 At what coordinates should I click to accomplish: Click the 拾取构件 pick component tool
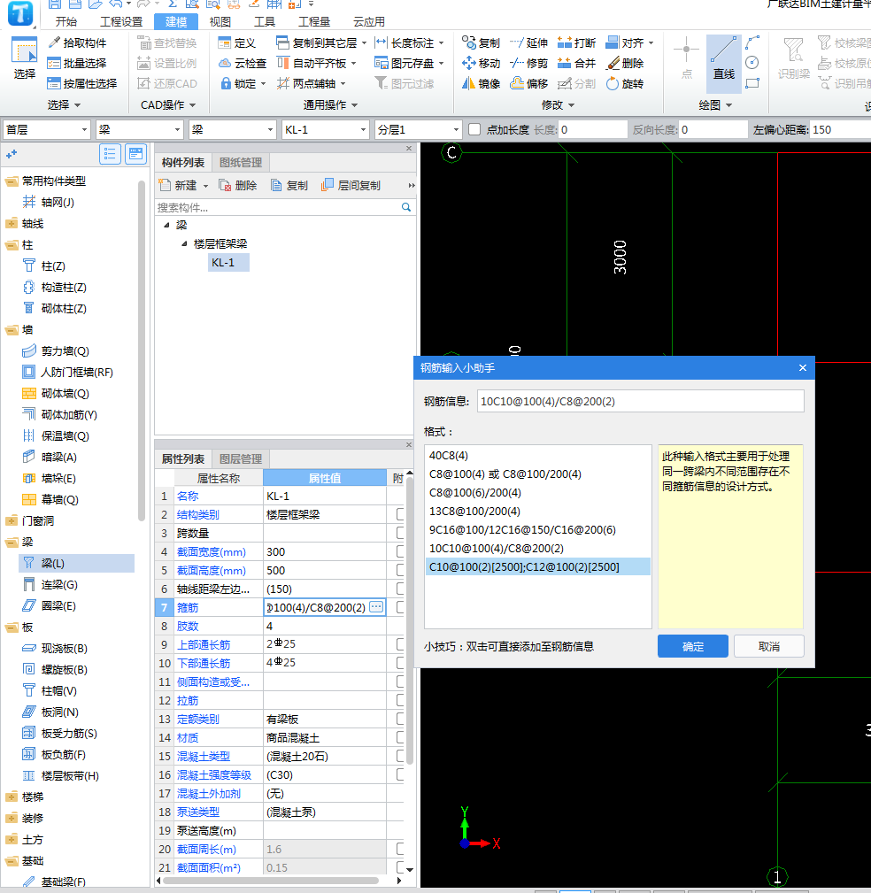(77, 42)
